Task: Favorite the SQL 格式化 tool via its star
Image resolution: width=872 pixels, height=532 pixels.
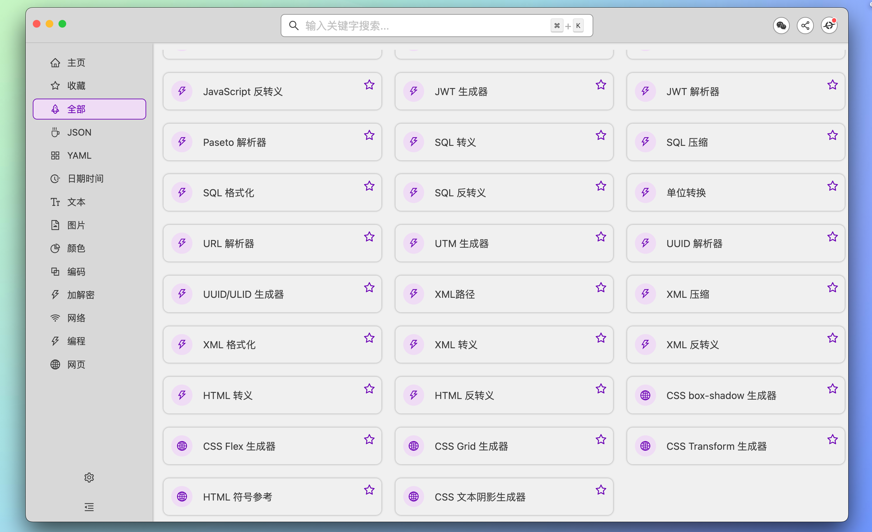Action: tap(369, 185)
